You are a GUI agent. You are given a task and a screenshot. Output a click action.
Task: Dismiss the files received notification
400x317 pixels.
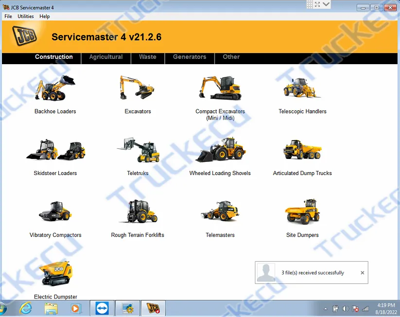tap(362, 273)
